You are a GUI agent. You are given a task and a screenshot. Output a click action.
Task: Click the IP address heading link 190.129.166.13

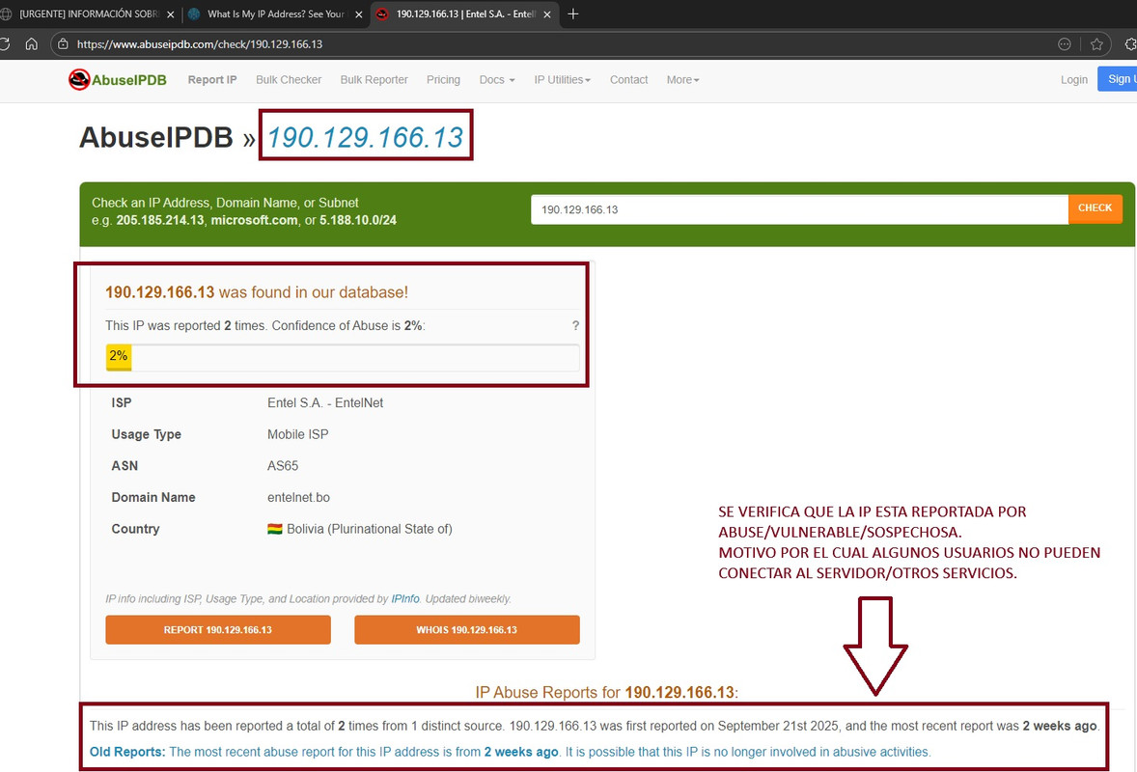[x=365, y=137]
